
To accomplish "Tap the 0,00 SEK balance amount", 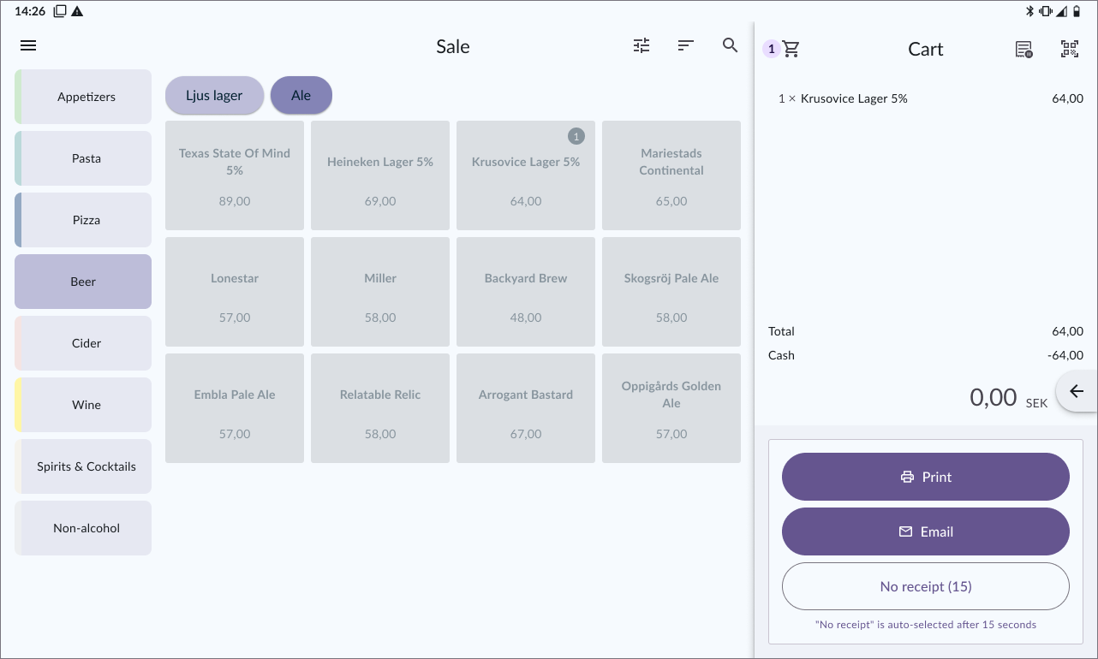I will (x=1008, y=398).
